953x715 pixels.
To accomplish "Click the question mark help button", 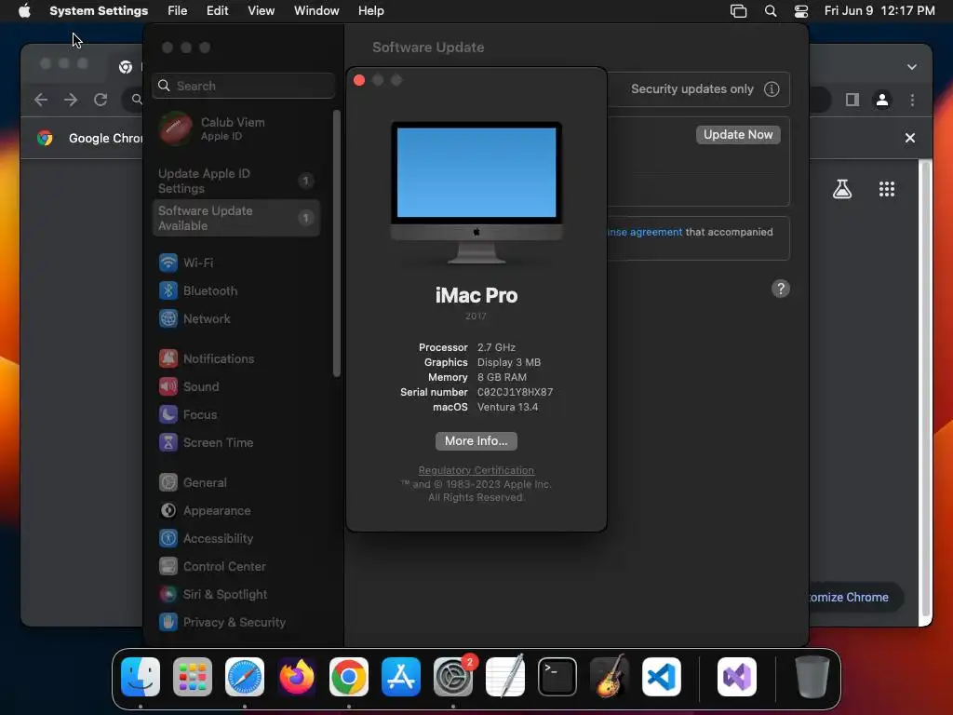I will (781, 289).
